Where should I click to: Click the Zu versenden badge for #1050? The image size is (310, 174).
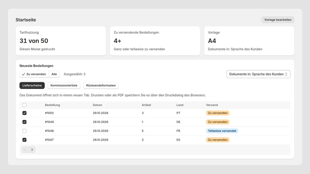point(218,113)
